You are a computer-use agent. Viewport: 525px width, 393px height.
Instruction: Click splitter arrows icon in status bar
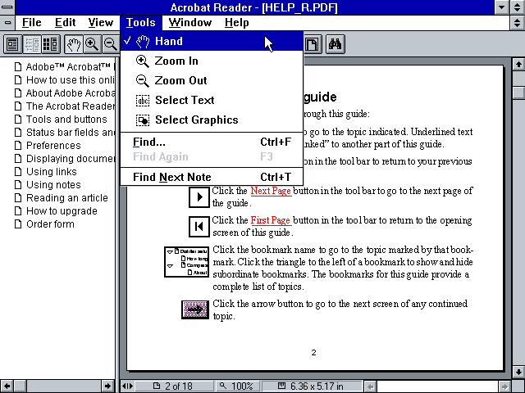pyautogui.click(x=127, y=386)
